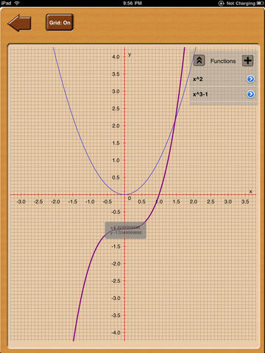265x353 pixels.
Task: Click the Wi-Fi status icon
Action: click(x=17, y=3)
